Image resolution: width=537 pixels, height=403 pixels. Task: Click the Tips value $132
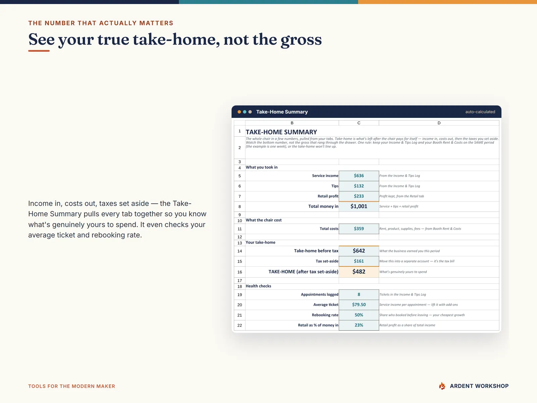[359, 186]
